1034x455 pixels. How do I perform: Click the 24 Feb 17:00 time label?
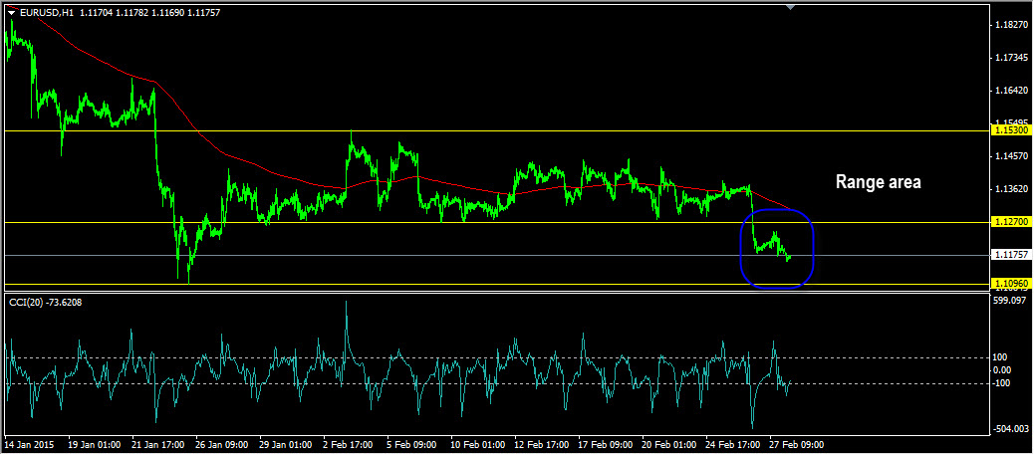coord(732,444)
